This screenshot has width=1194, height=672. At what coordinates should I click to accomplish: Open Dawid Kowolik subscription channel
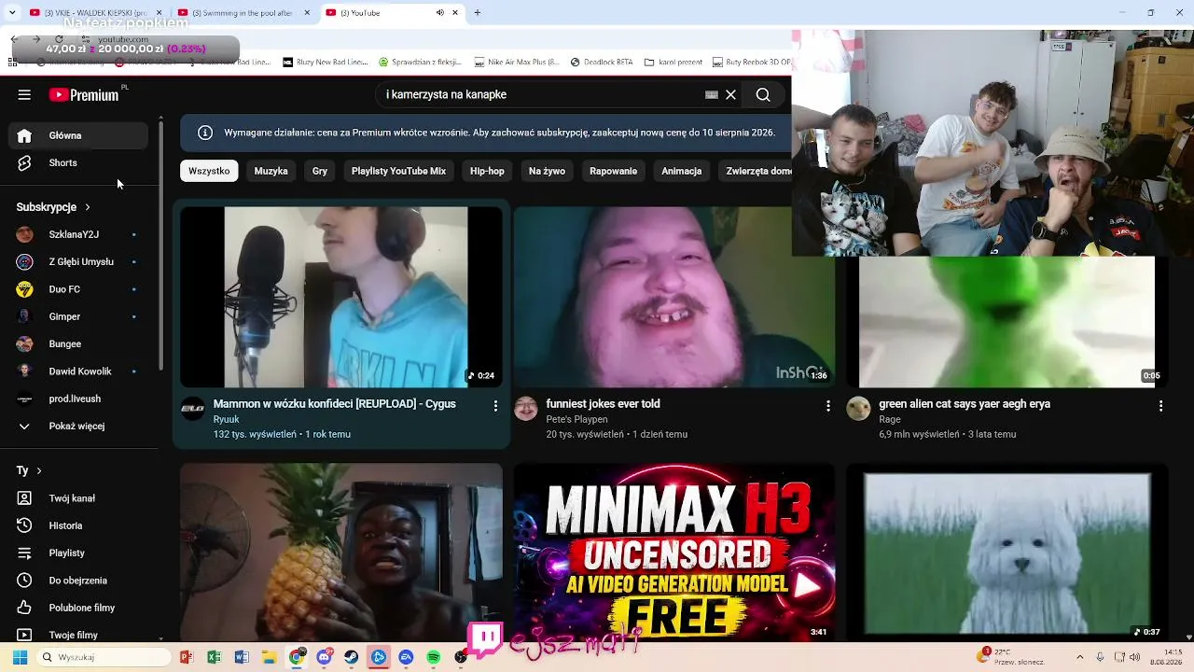(78, 371)
